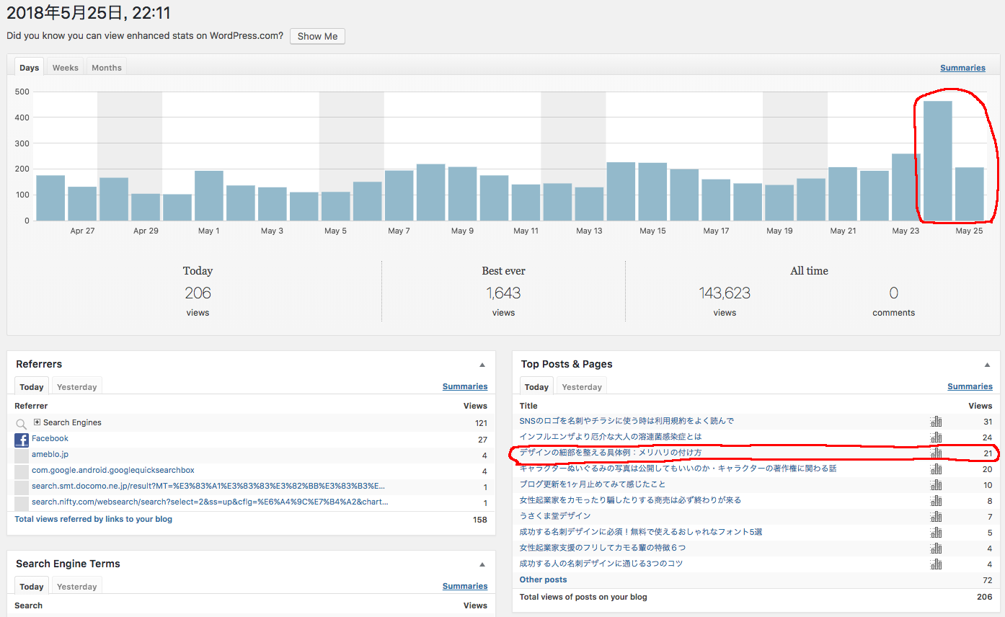Click the Facebook logo icon in Referrers
Image resolution: width=1005 pixels, height=617 pixels.
[22, 440]
